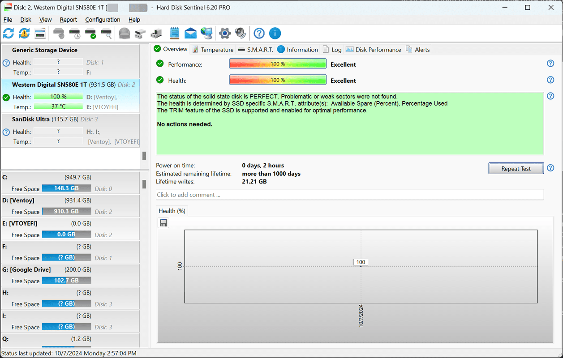The image size is (563, 358).
Task: Click the C: free space bar 148.3 GB
Action: click(66, 188)
